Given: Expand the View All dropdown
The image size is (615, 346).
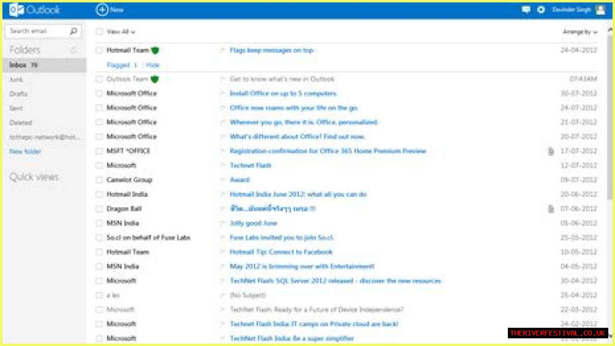Looking at the screenshot, I should 121,32.
